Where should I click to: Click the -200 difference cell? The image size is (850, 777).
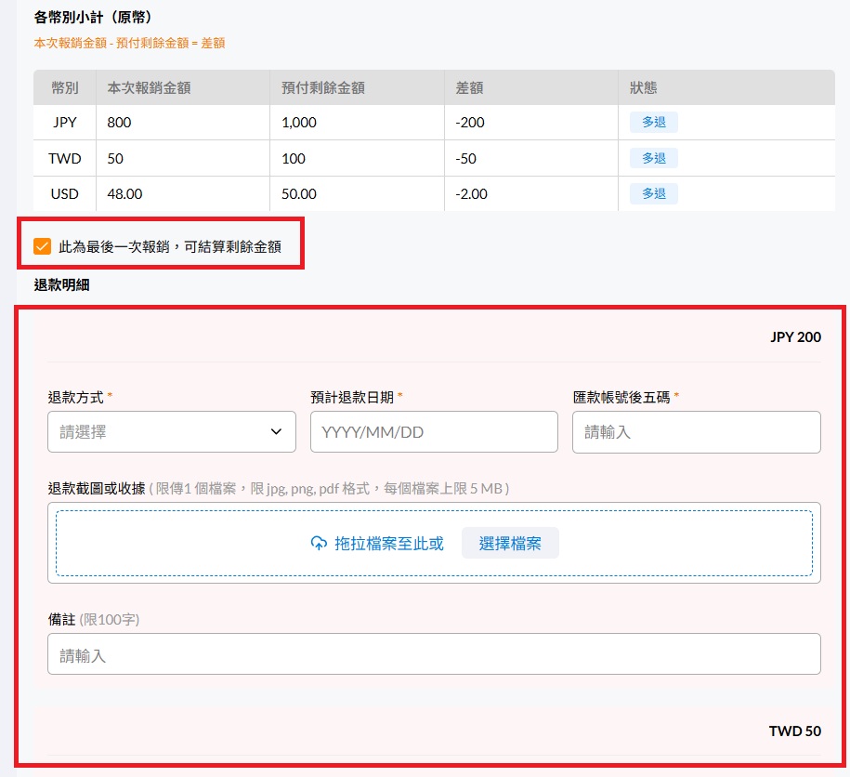click(x=531, y=122)
